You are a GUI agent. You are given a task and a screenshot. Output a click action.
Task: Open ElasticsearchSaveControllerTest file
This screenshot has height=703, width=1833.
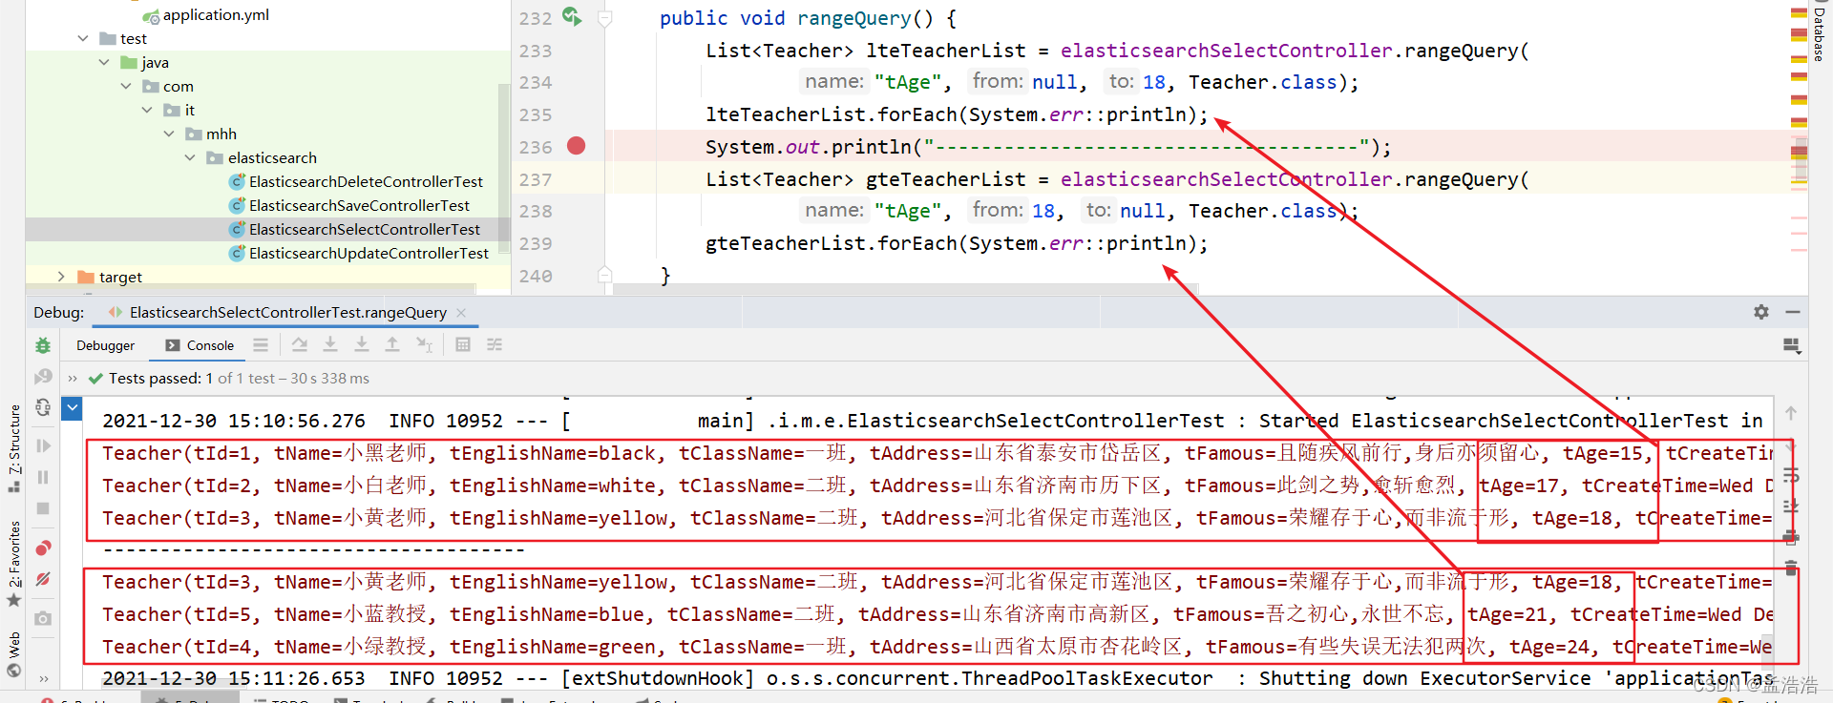coord(359,205)
